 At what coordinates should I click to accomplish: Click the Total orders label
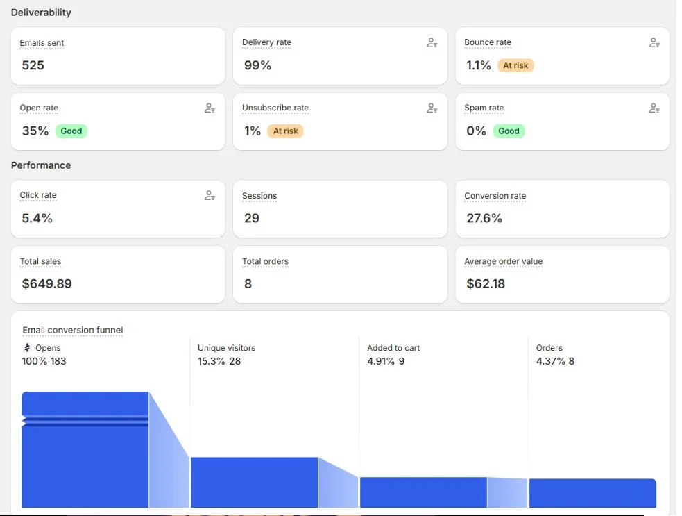pyautogui.click(x=265, y=261)
